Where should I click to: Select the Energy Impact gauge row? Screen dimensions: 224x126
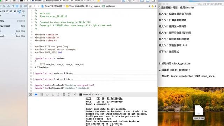pos(13,26)
